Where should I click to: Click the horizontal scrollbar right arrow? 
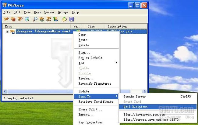click(145, 91)
